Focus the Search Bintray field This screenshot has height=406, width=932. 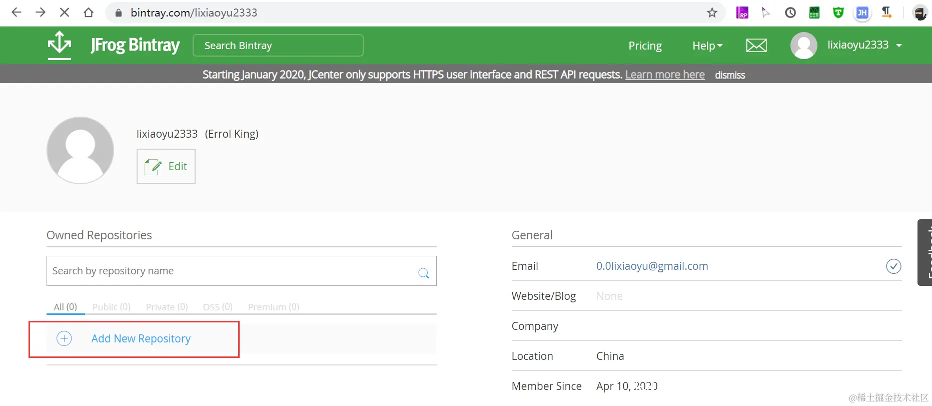tap(278, 46)
